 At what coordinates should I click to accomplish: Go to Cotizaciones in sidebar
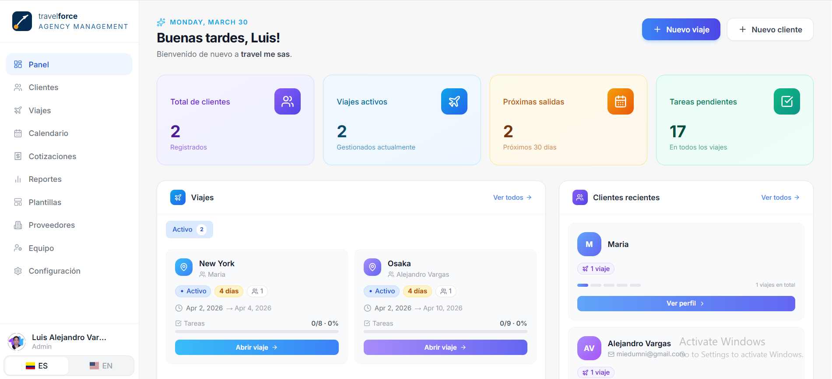tap(52, 156)
